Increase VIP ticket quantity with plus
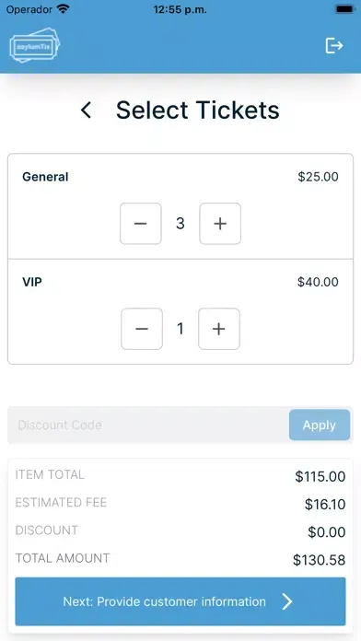The width and height of the screenshot is (361, 641). tap(219, 329)
